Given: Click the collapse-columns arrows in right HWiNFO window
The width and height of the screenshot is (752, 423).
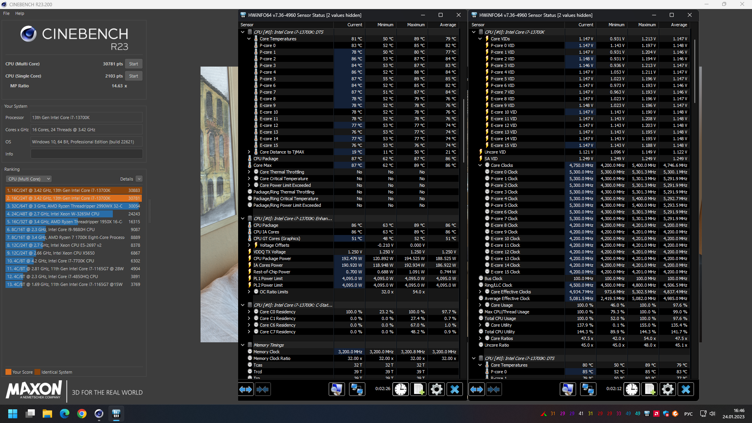Looking at the screenshot, I should [x=493, y=389].
